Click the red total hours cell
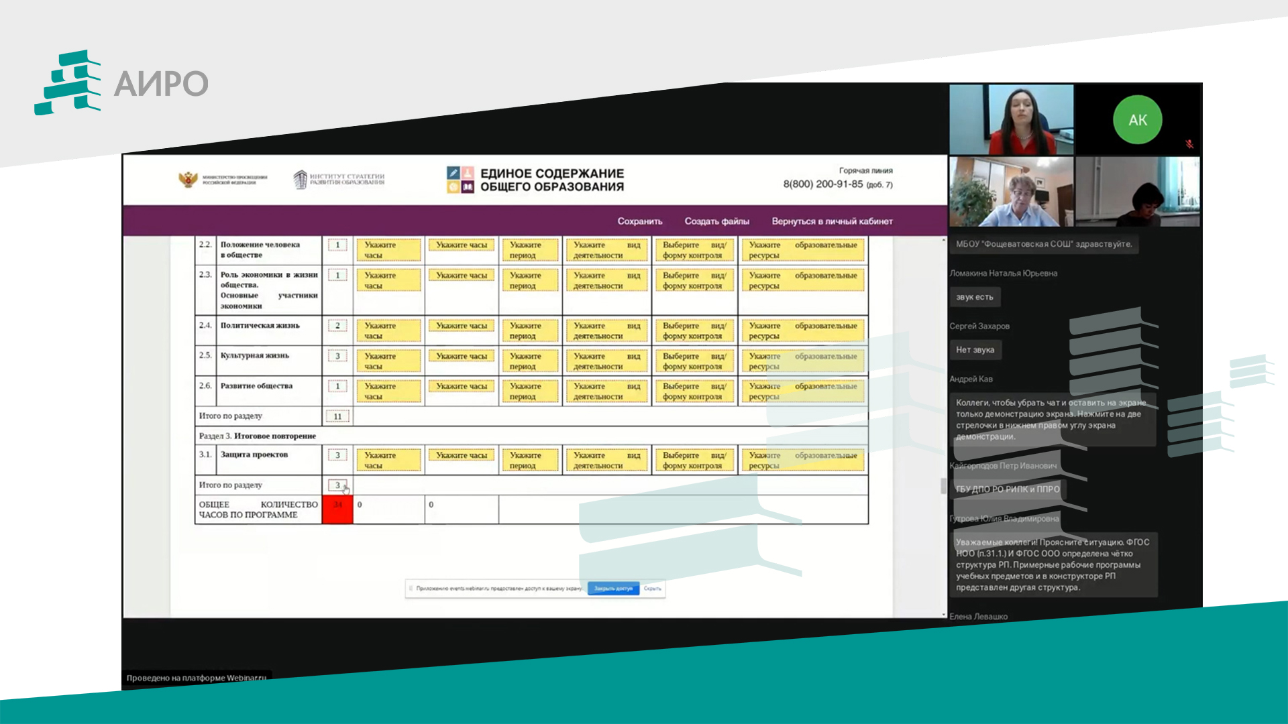 pyautogui.click(x=337, y=509)
